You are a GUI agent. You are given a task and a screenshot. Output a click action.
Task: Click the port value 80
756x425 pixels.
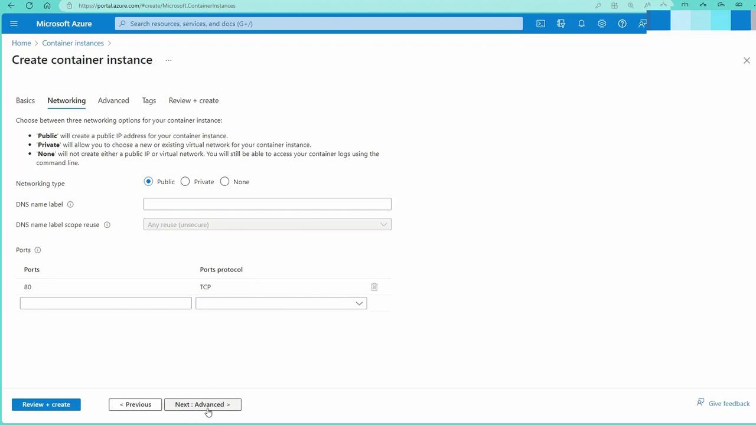click(x=28, y=287)
